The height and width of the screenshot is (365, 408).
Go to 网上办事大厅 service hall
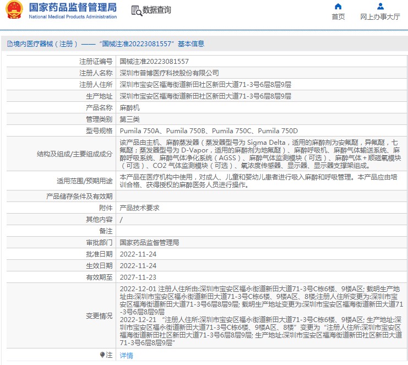click(x=380, y=17)
